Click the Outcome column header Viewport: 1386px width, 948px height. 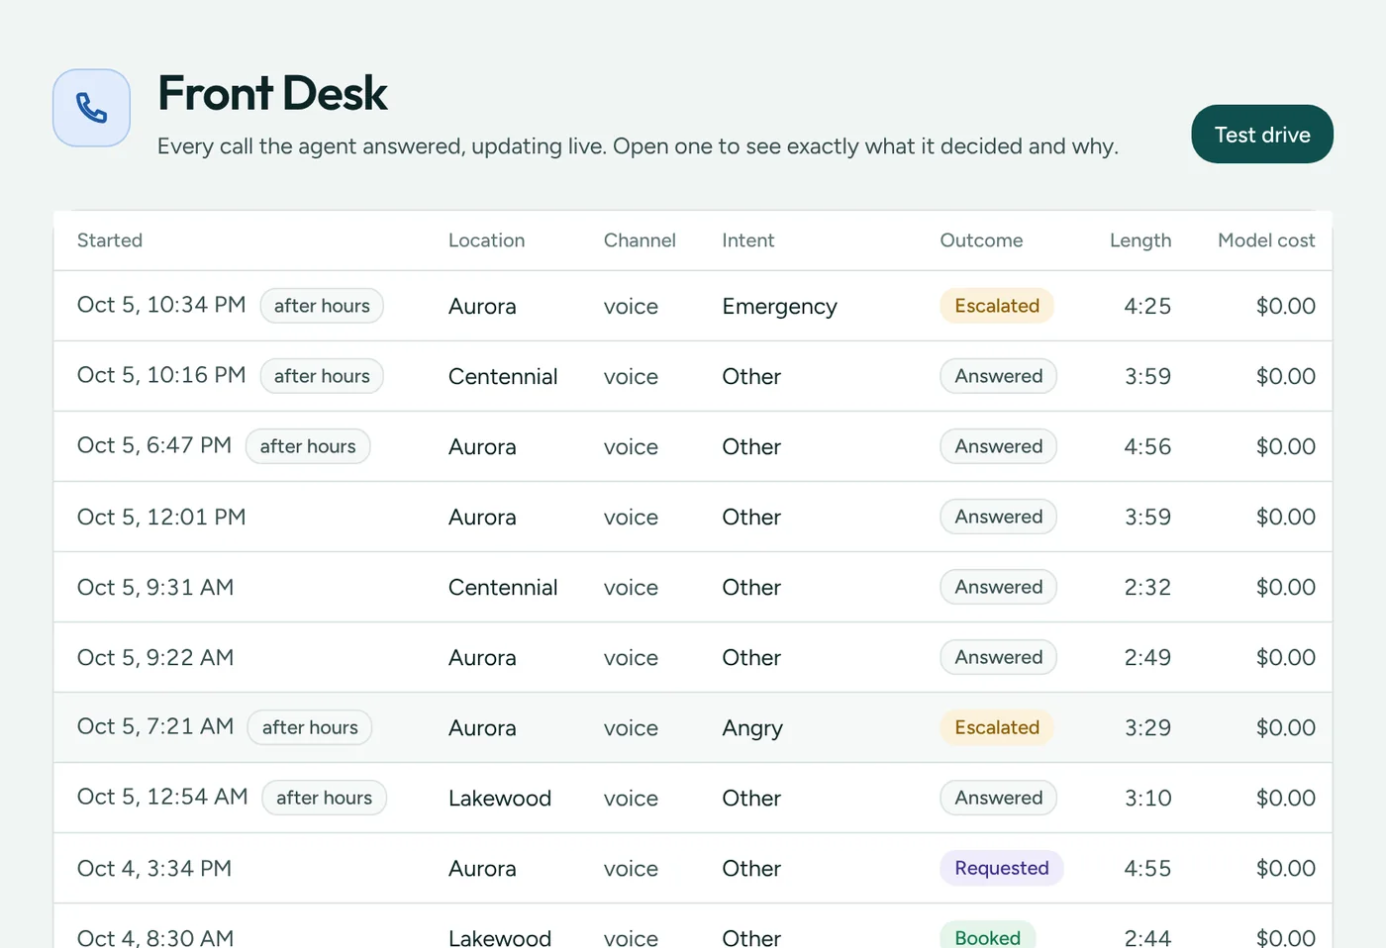981,240
